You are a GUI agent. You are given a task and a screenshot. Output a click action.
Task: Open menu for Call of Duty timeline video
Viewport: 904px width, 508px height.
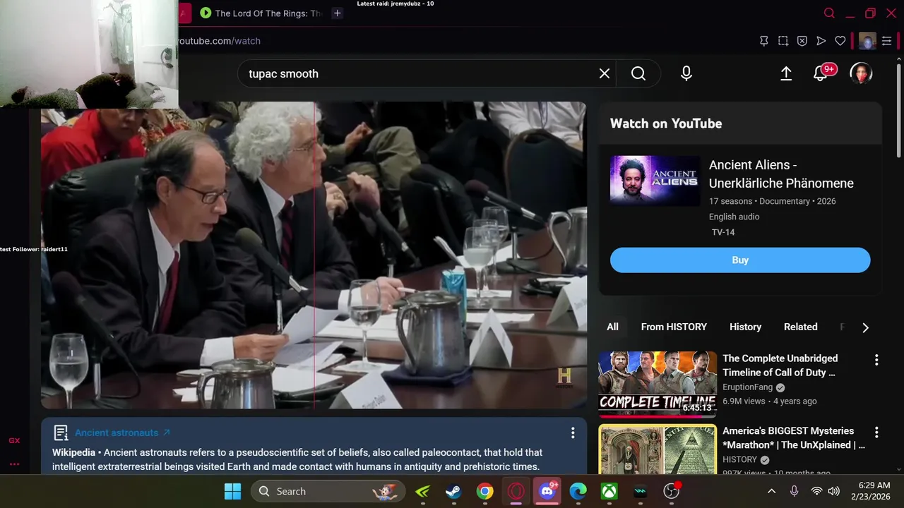coord(876,360)
